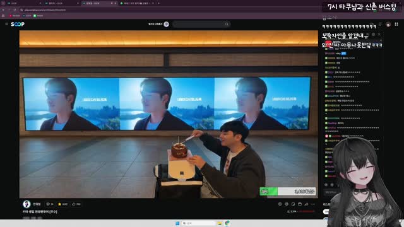Open File Explorer from the taskbar

coord(220,223)
